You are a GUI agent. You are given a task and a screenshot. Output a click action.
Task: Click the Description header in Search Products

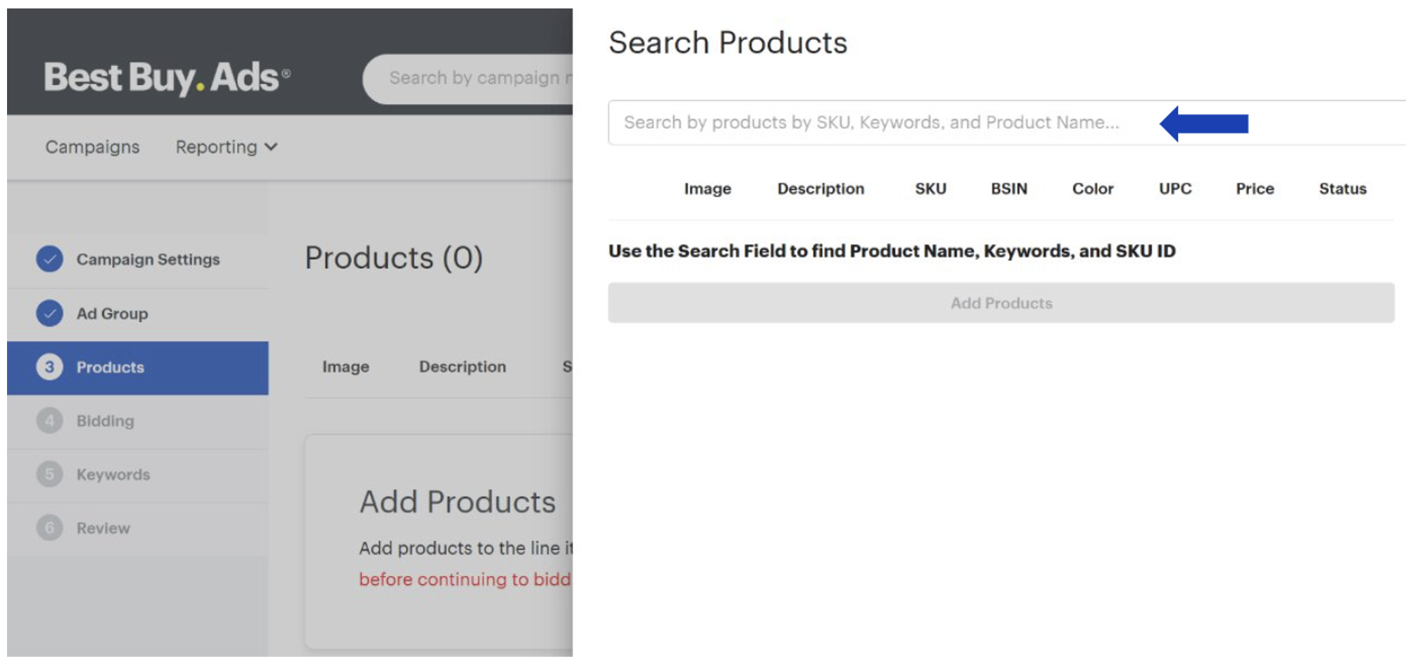[x=821, y=188]
